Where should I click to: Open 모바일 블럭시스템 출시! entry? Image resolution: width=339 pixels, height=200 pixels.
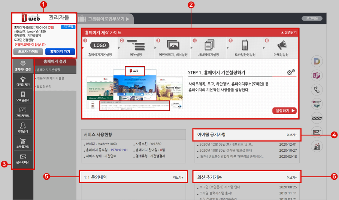pos(216,193)
